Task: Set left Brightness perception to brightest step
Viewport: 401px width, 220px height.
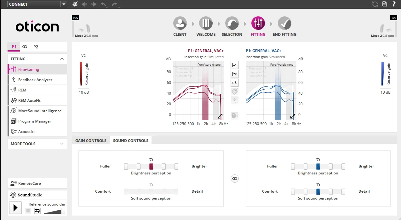Action: [176, 167]
